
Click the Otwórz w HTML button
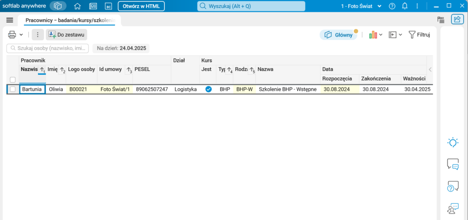coord(141,6)
